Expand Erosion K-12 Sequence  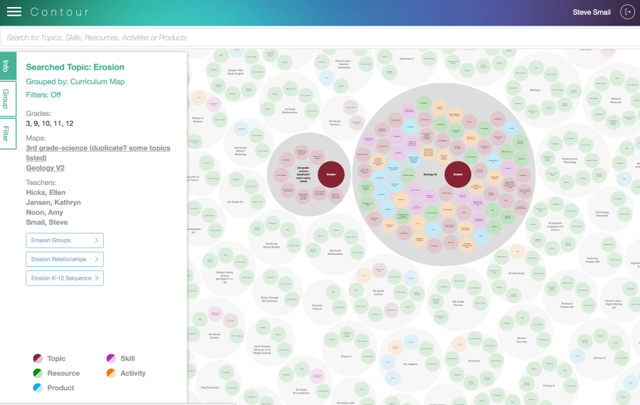(65, 278)
